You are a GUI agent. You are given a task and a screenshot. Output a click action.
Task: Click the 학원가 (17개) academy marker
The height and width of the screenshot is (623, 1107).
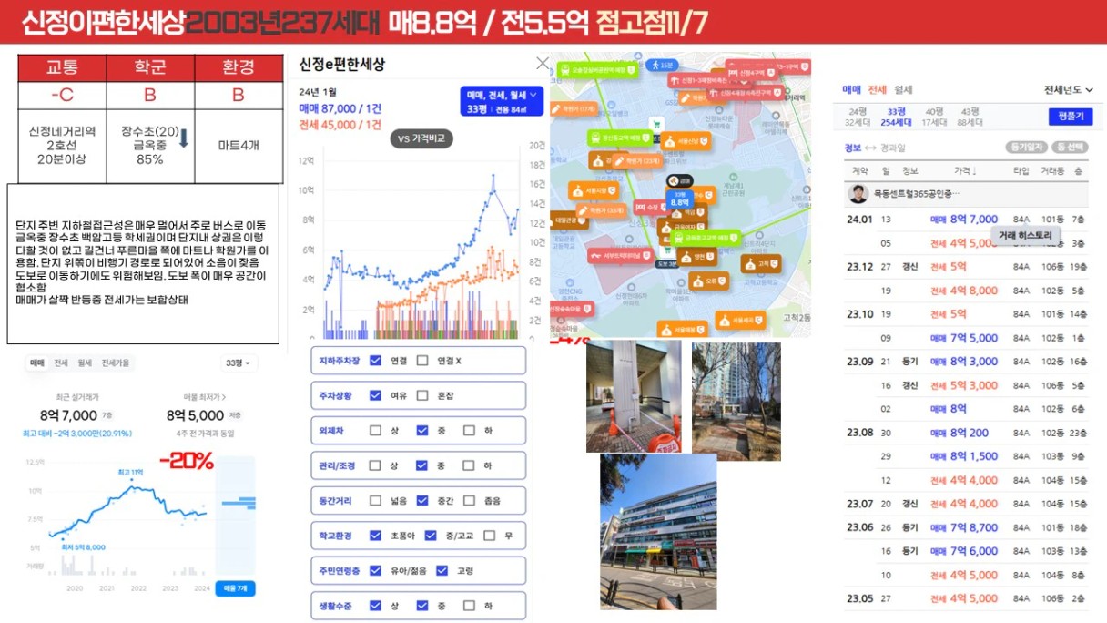tap(574, 108)
